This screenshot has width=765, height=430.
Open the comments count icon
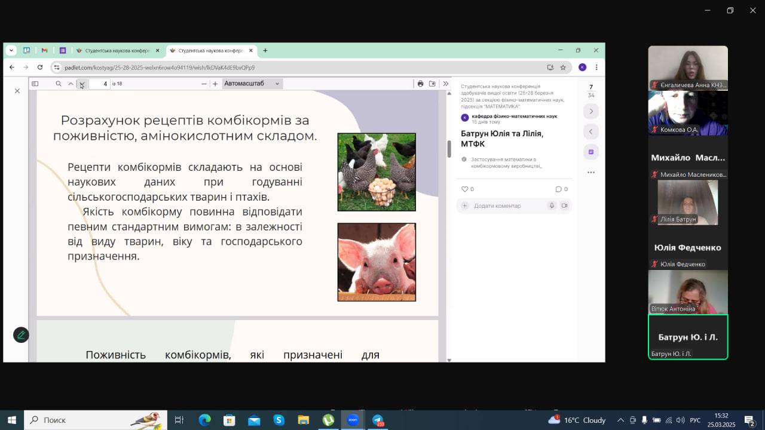558,189
